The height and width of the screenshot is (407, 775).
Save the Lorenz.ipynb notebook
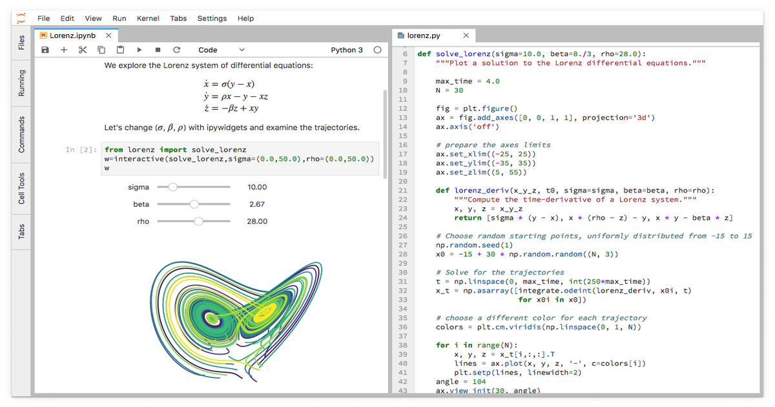coord(44,50)
